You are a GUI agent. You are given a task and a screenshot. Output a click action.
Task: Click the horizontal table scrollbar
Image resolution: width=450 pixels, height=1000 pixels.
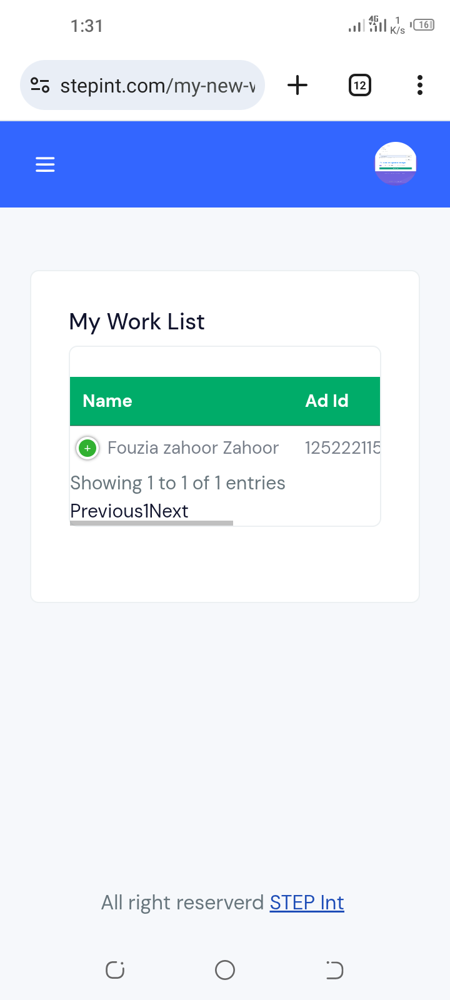point(151,523)
